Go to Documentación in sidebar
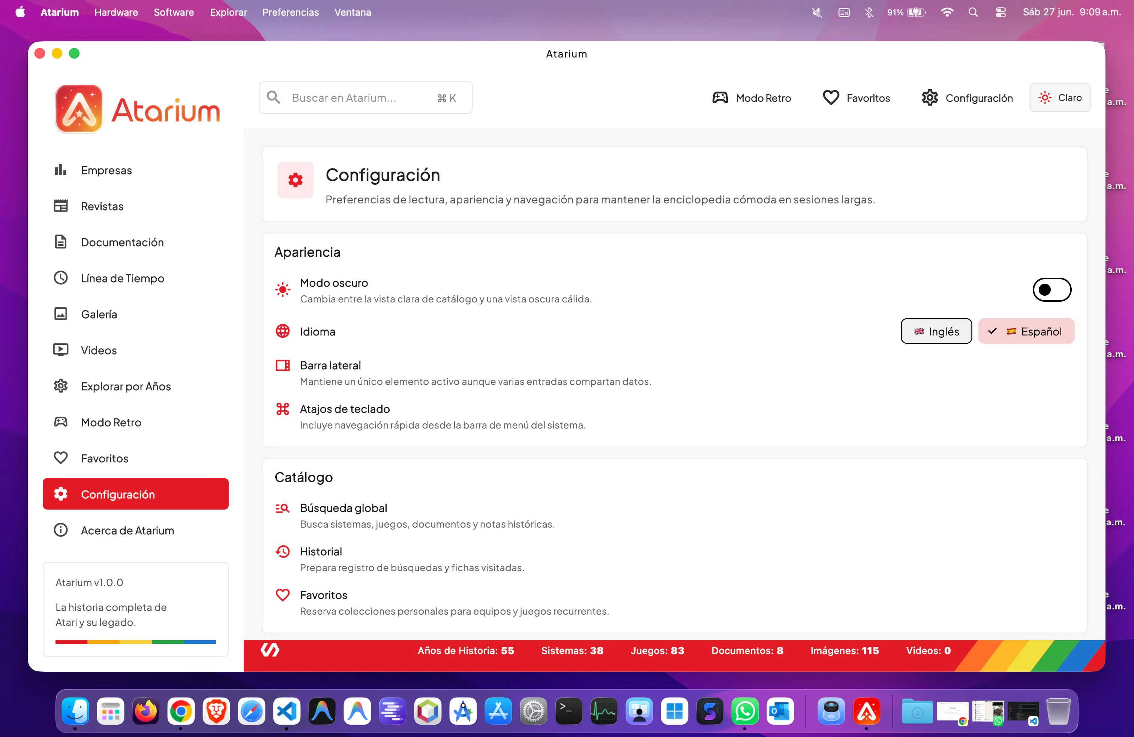This screenshot has width=1134, height=737. pos(135,242)
